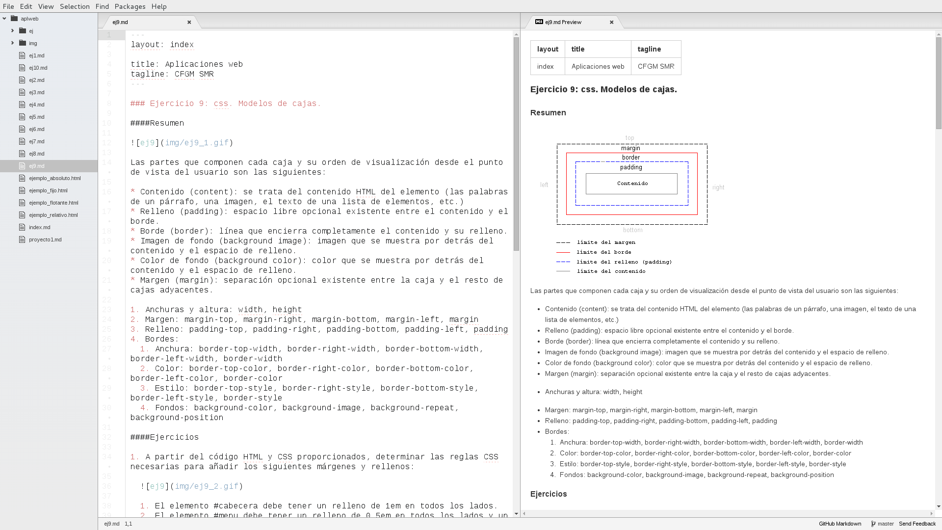Image resolution: width=942 pixels, height=530 pixels.
Task: Click the img folder icon
Action: [x=23, y=43]
